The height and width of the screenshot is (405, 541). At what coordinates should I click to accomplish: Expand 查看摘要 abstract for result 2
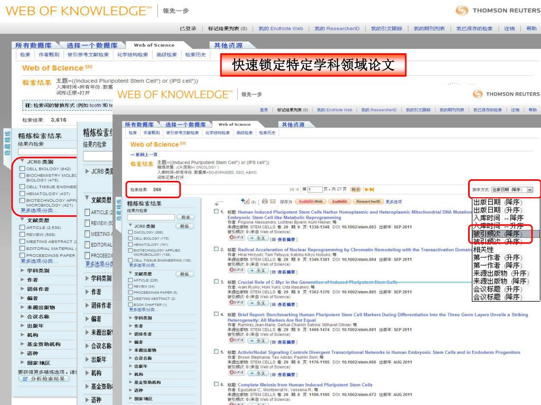click(x=284, y=272)
